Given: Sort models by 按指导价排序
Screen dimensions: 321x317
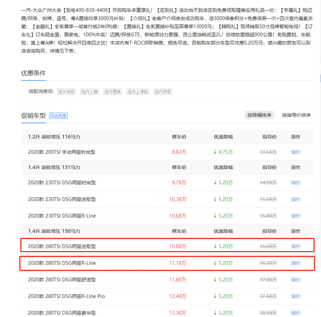Looking at the screenshot, I should tap(296, 115).
